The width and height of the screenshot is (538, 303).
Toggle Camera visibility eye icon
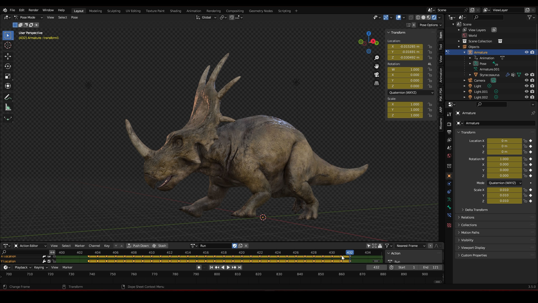coord(527,81)
